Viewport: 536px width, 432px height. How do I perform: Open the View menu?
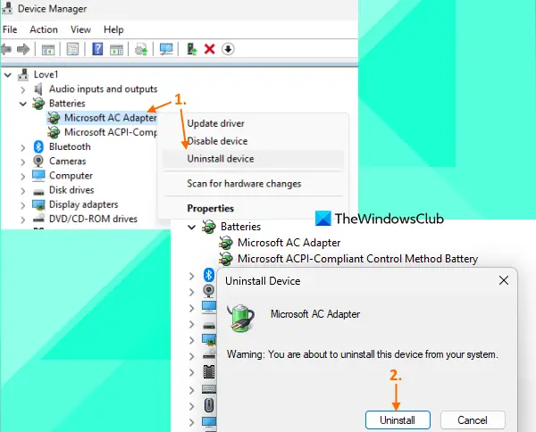pyautogui.click(x=80, y=29)
